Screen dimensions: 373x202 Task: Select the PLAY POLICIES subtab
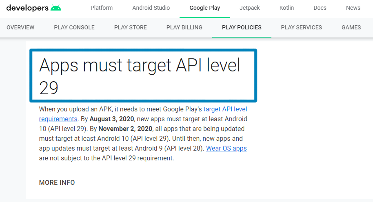(242, 28)
